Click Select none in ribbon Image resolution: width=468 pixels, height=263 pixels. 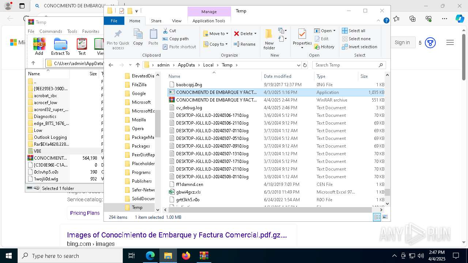pos(356,39)
